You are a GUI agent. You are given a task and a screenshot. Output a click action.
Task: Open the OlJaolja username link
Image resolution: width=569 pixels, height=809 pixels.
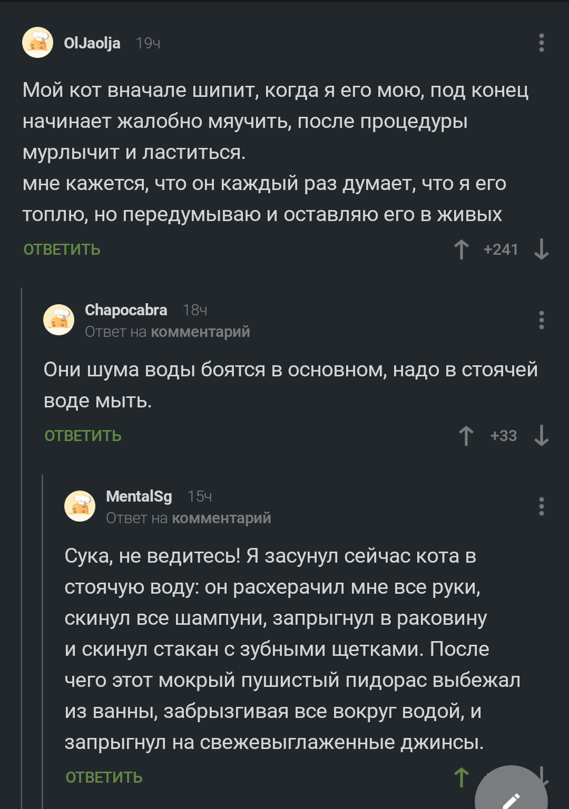[92, 43]
